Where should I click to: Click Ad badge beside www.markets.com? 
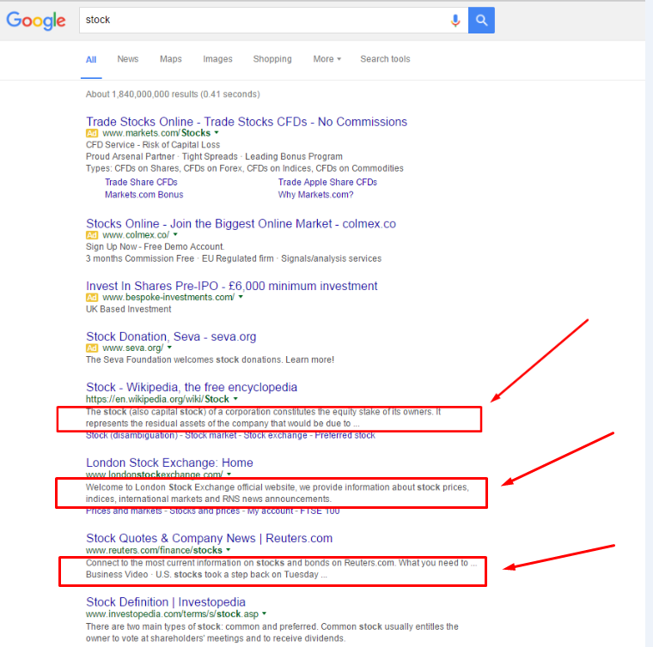(92, 133)
